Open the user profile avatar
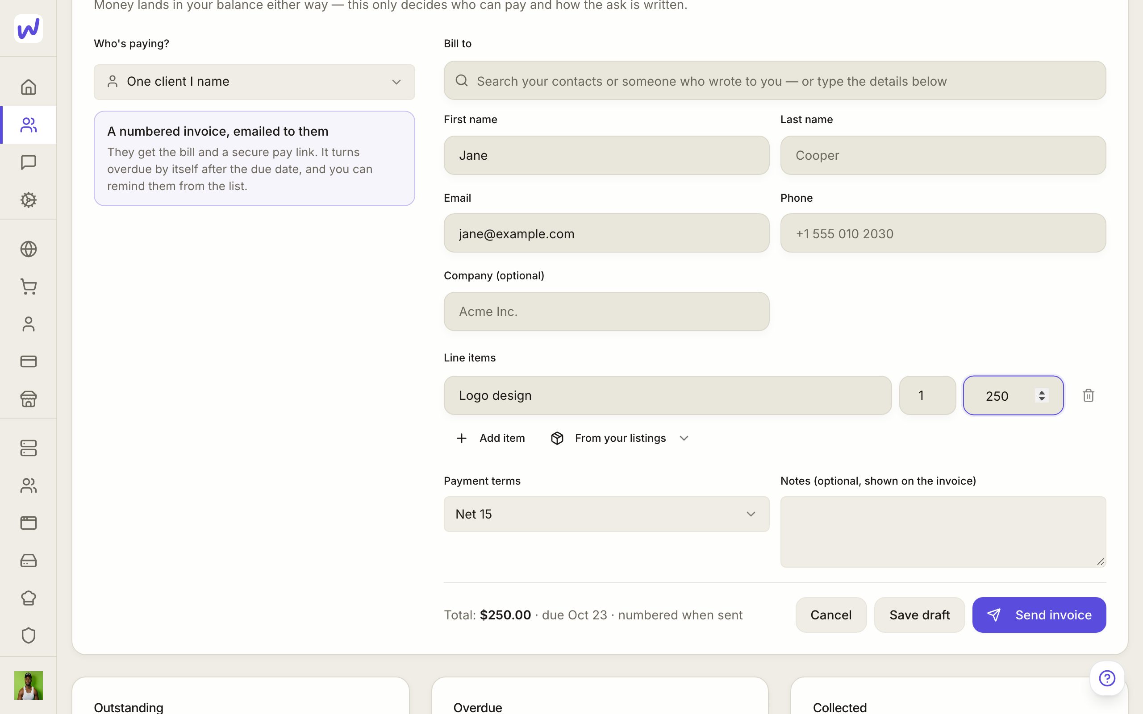The width and height of the screenshot is (1143, 714). 28,685
